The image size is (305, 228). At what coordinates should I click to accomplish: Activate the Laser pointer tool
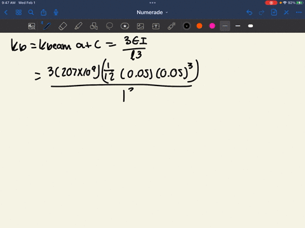(x=172, y=26)
